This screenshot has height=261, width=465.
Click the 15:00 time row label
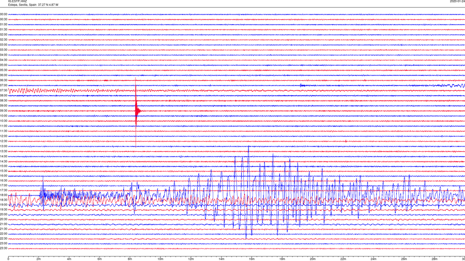pyautogui.click(x=3, y=166)
